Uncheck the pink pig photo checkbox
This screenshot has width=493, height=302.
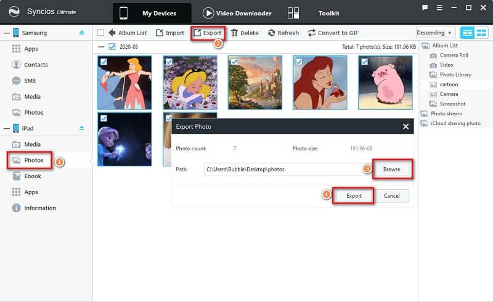364,62
